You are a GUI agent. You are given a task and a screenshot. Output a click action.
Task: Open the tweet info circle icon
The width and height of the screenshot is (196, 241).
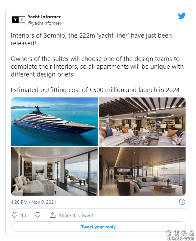pos(182,202)
